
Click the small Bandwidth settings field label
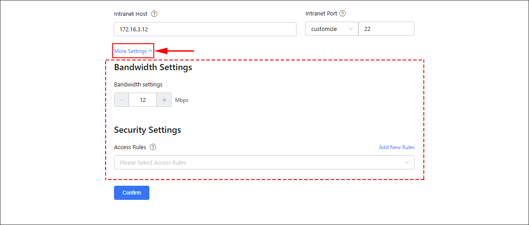coord(138,84)
